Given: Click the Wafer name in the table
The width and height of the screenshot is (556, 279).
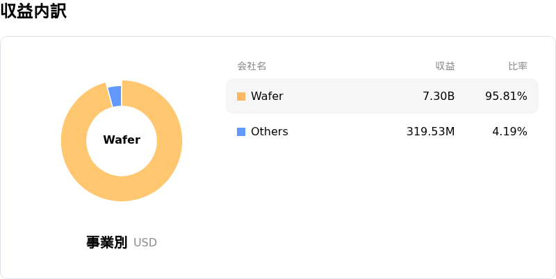Looking at the screenshot, I should point(267,96).
